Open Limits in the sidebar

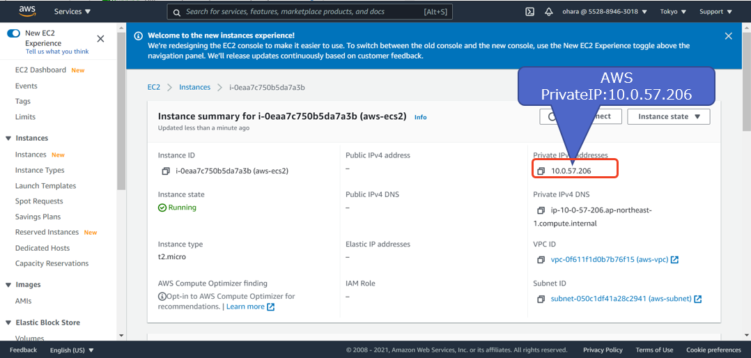coord(25,117)
